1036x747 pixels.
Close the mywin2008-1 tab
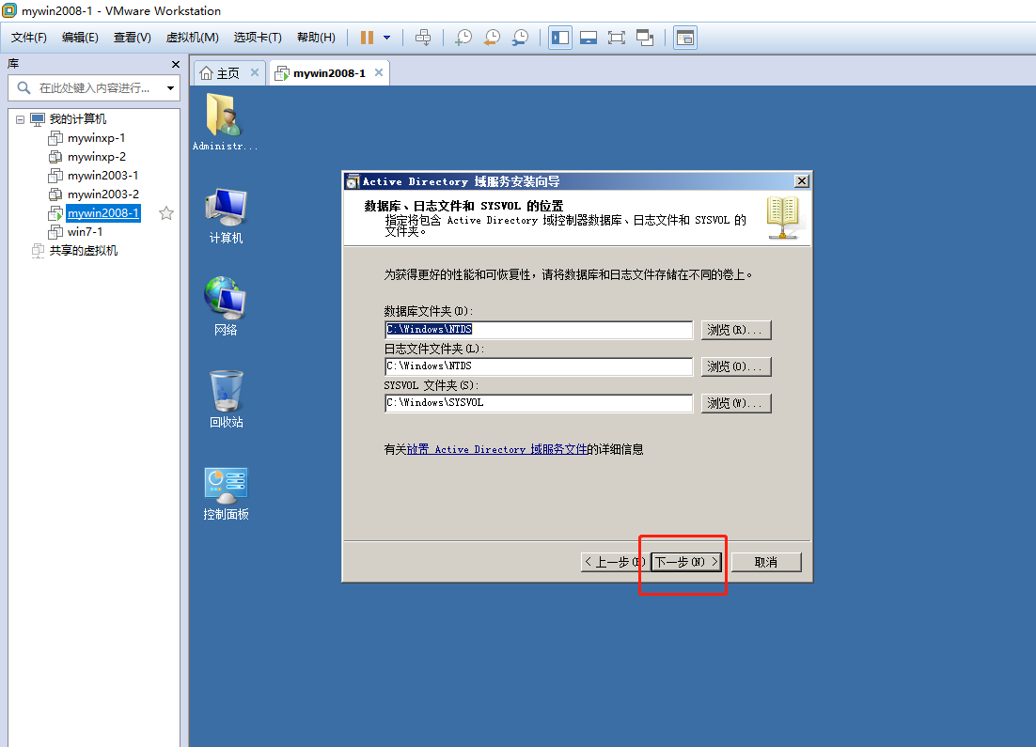[379, 72]
